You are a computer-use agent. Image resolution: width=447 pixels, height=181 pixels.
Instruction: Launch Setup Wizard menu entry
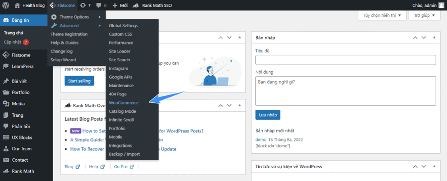pyautogui.click(x=63, y=60)
